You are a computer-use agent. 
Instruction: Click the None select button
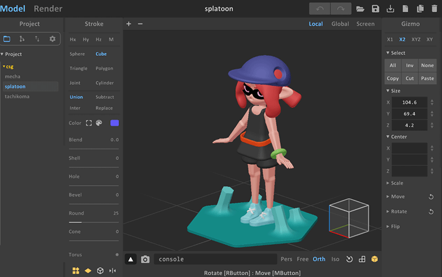427,65
